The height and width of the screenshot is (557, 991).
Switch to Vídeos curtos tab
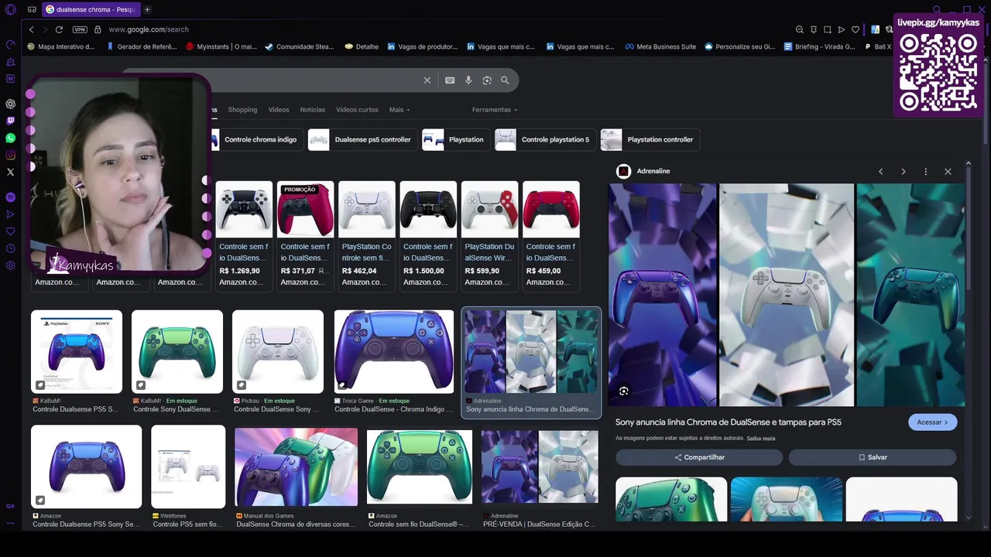click(x=357, y=110)
